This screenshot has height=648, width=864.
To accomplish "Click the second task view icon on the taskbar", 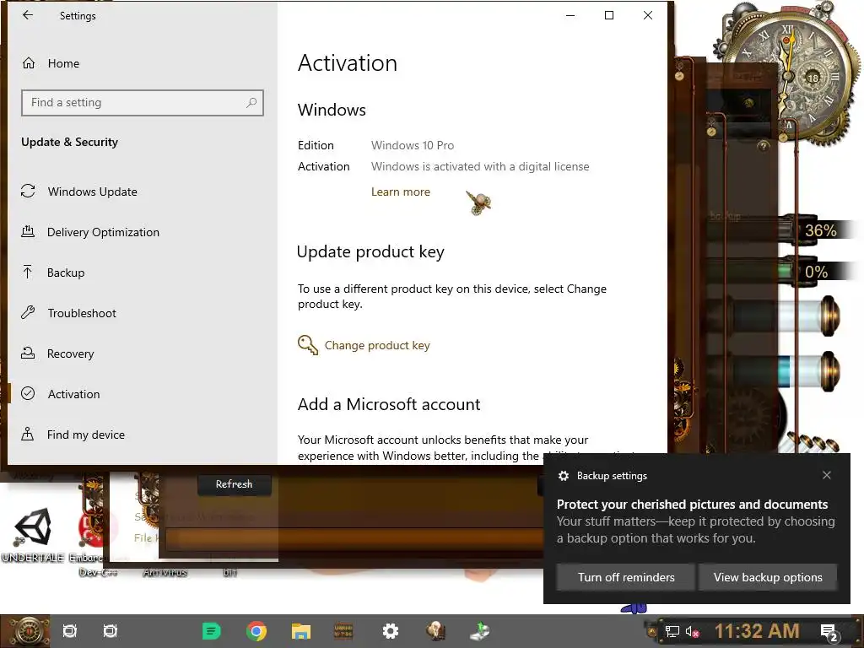I will [x=111, y=631].
